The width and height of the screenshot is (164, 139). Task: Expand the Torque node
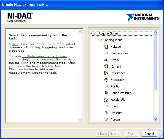point(106,119)
